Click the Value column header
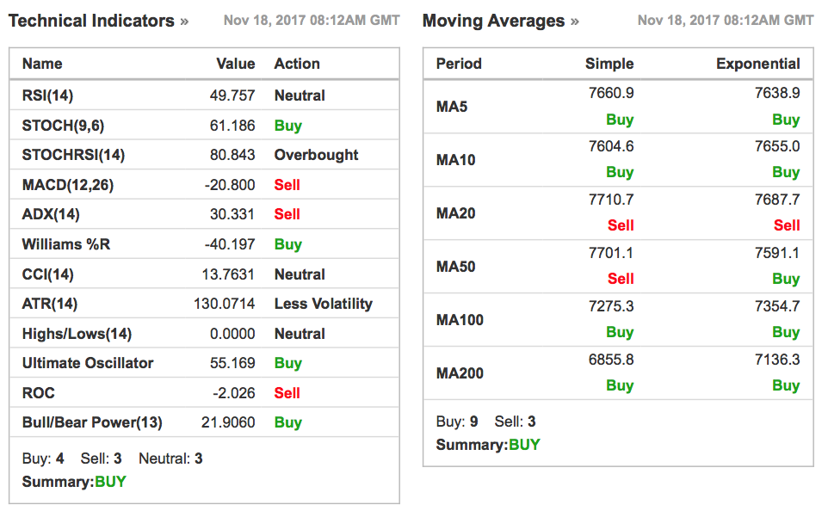This screenshot has width=828, height=517. click(x=235, y=64)
